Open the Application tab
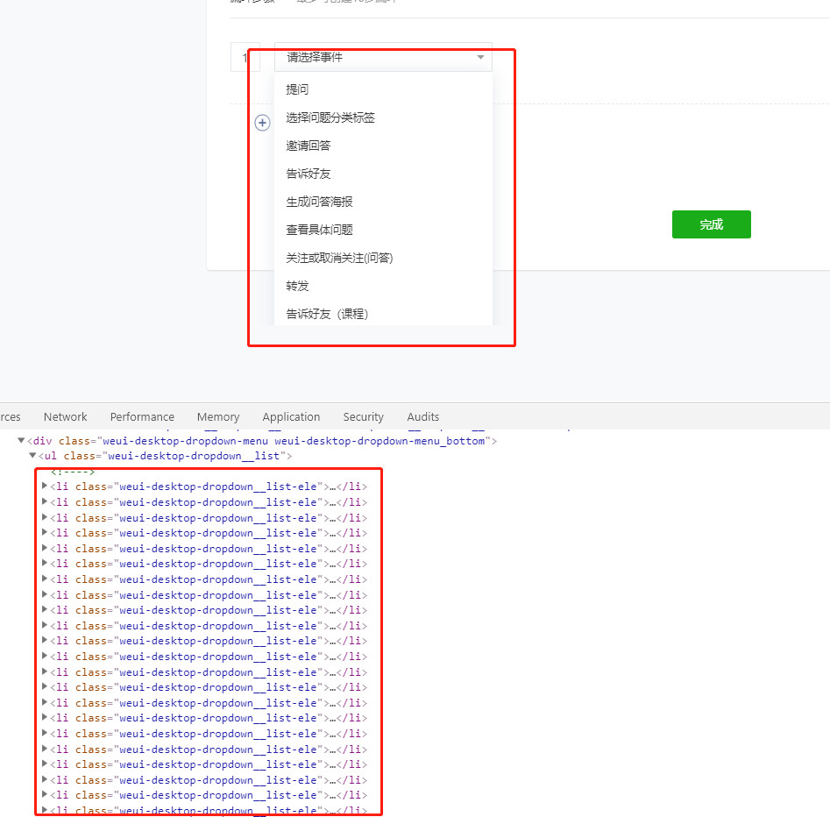The image size is (830, 817). [291, 416]
